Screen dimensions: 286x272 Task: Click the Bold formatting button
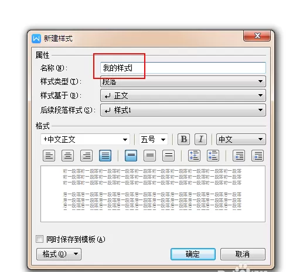click(183, 139)
